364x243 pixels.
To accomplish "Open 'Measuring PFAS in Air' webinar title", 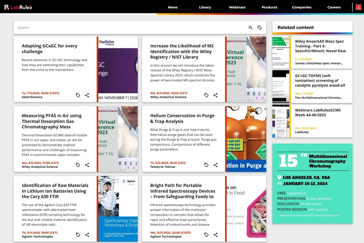I will click(x=51, y=121).
